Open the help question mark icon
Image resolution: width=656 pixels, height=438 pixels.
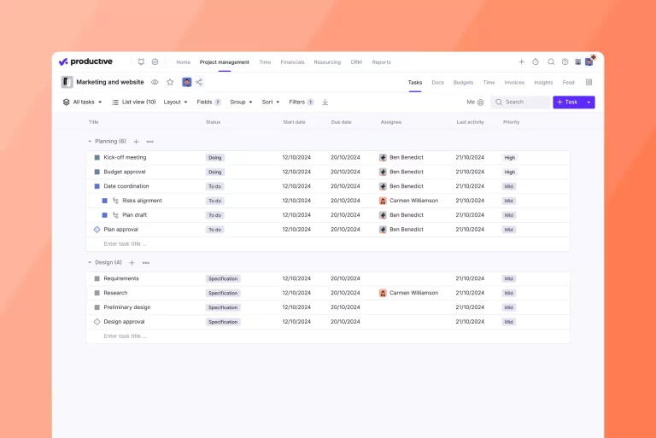point(565,61)
